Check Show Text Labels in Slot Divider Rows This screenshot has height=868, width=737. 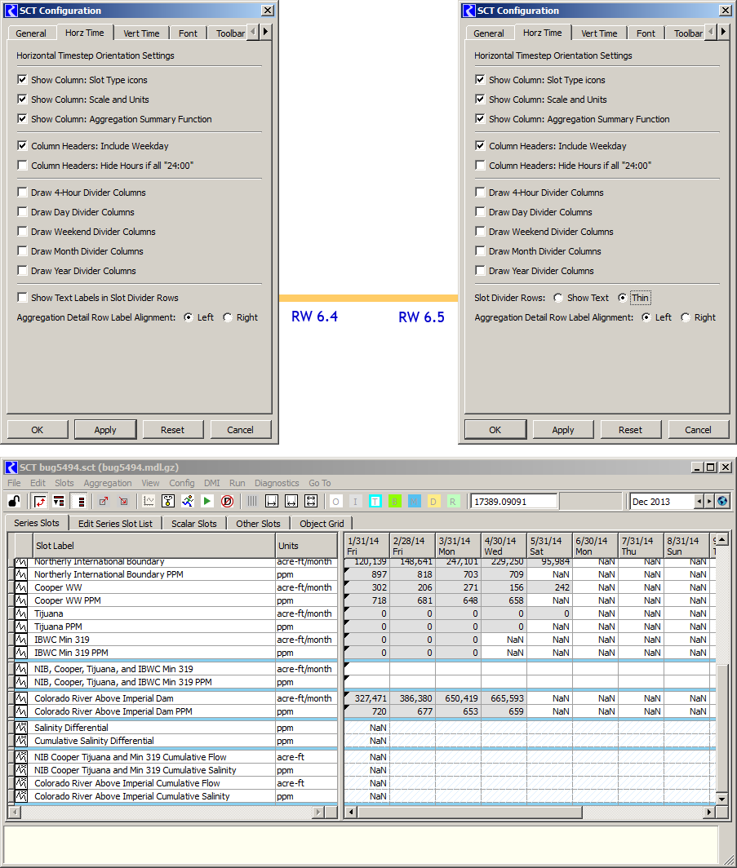point(22,298)
